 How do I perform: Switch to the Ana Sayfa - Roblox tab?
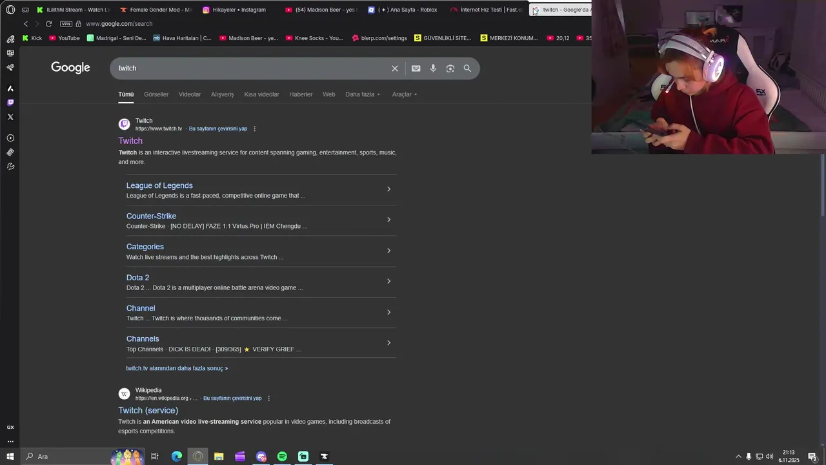point(402,10)
